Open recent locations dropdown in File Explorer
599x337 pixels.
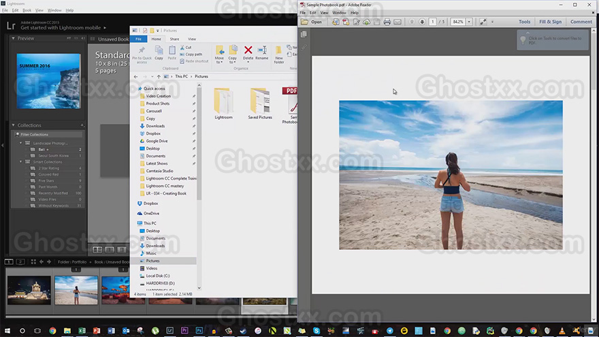152,76
